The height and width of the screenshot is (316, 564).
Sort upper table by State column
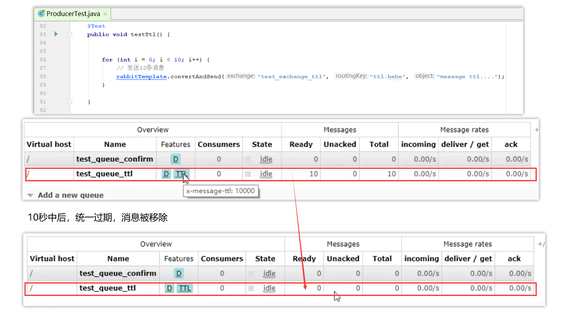pyautogui.click(x=262, y=144)
